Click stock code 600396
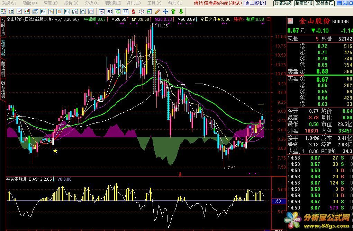The width and height of the screenshot is (353, 231). (341, 22)
